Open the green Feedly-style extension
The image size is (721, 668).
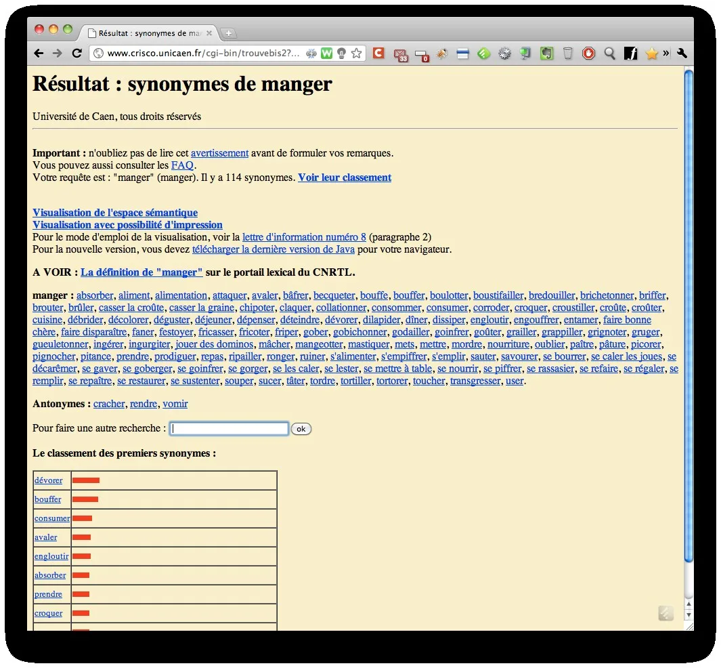[x=483, y=54]
